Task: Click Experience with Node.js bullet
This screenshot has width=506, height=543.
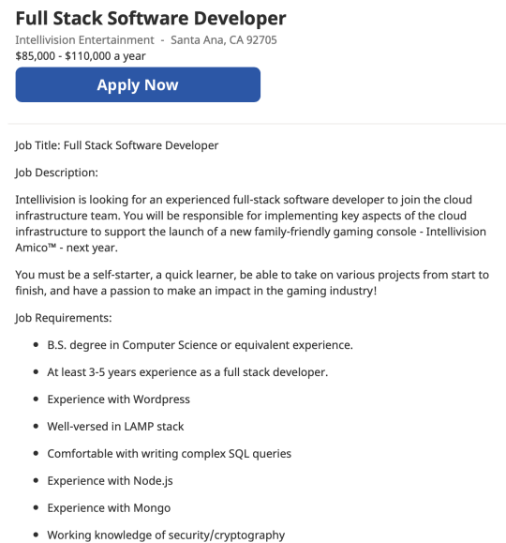Action: (x=110, y=481)
